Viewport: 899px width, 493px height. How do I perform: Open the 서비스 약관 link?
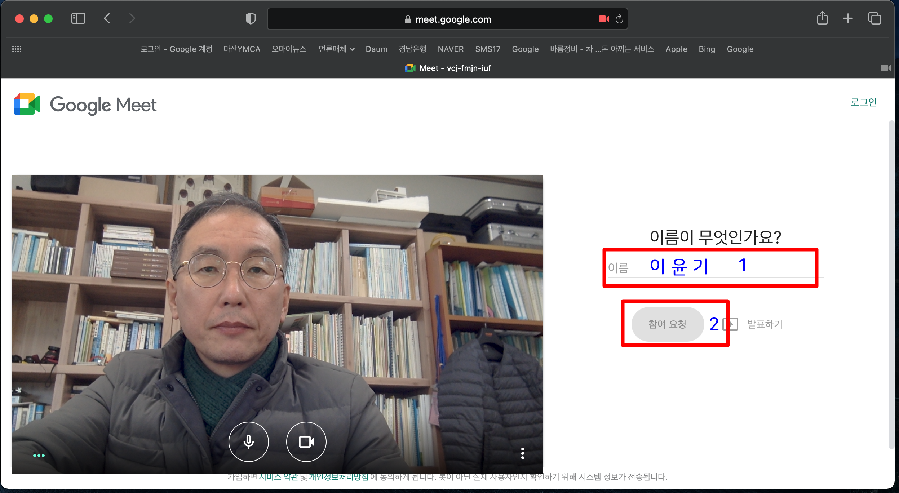[x=279, y=477]
